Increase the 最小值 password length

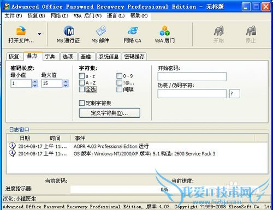pos(35,81)
